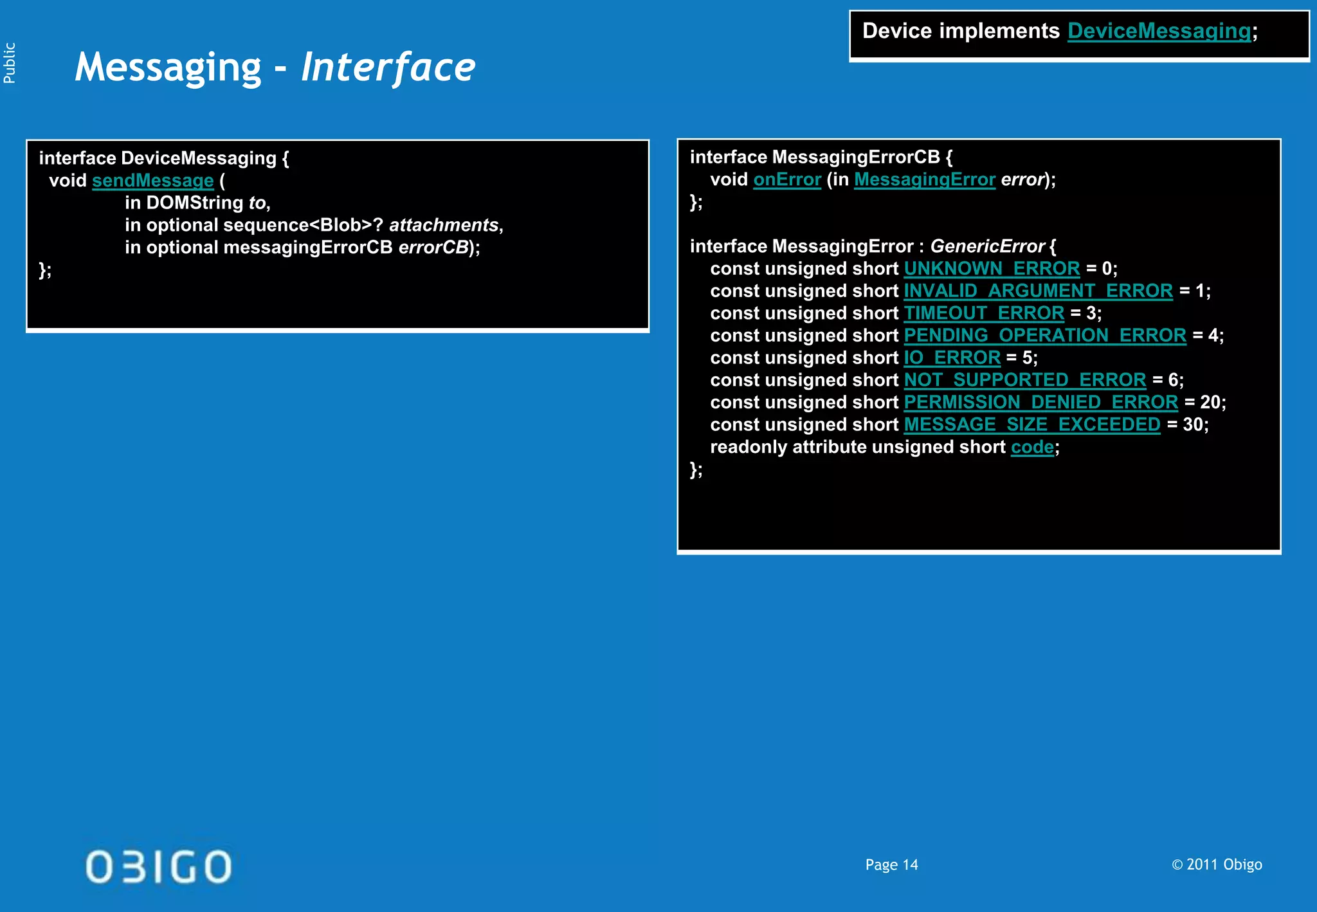
Task: Click the '© 2011 Obigo' copyright text
Action: point(1217,865)
